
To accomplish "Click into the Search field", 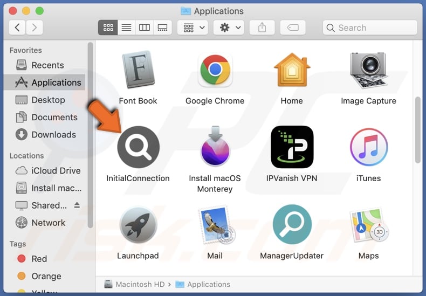I will point(370,27).
